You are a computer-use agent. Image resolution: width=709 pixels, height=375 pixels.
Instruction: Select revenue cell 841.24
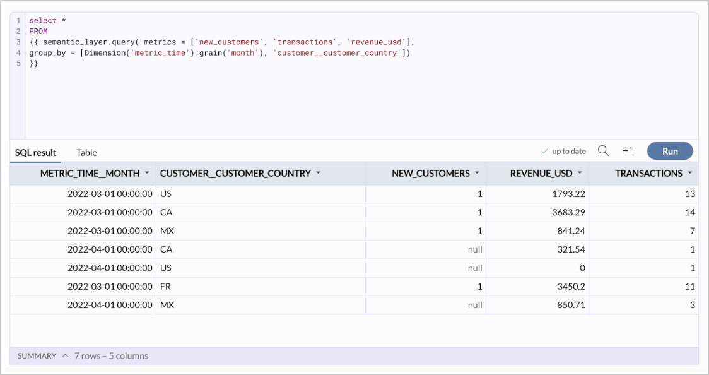click(x=537, y=231)
